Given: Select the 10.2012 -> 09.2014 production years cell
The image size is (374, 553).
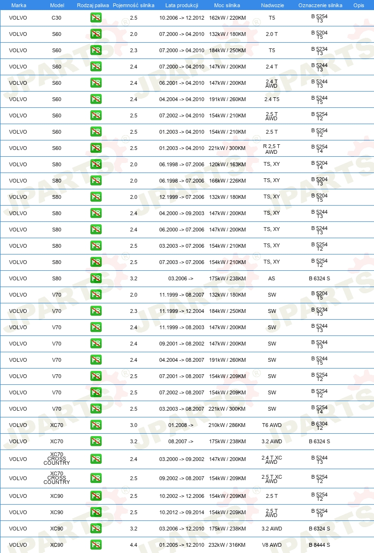Looking at the screenshot, I should [182, 512].
